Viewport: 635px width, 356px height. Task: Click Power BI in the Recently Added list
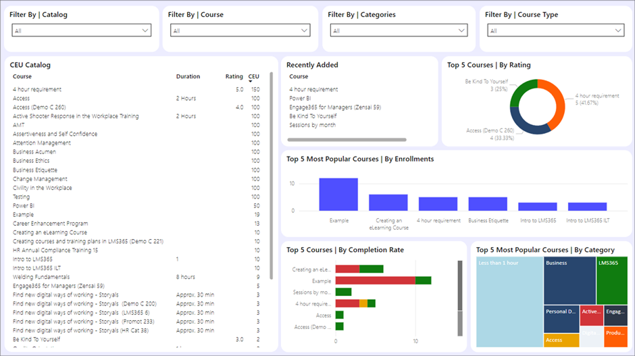299,98
